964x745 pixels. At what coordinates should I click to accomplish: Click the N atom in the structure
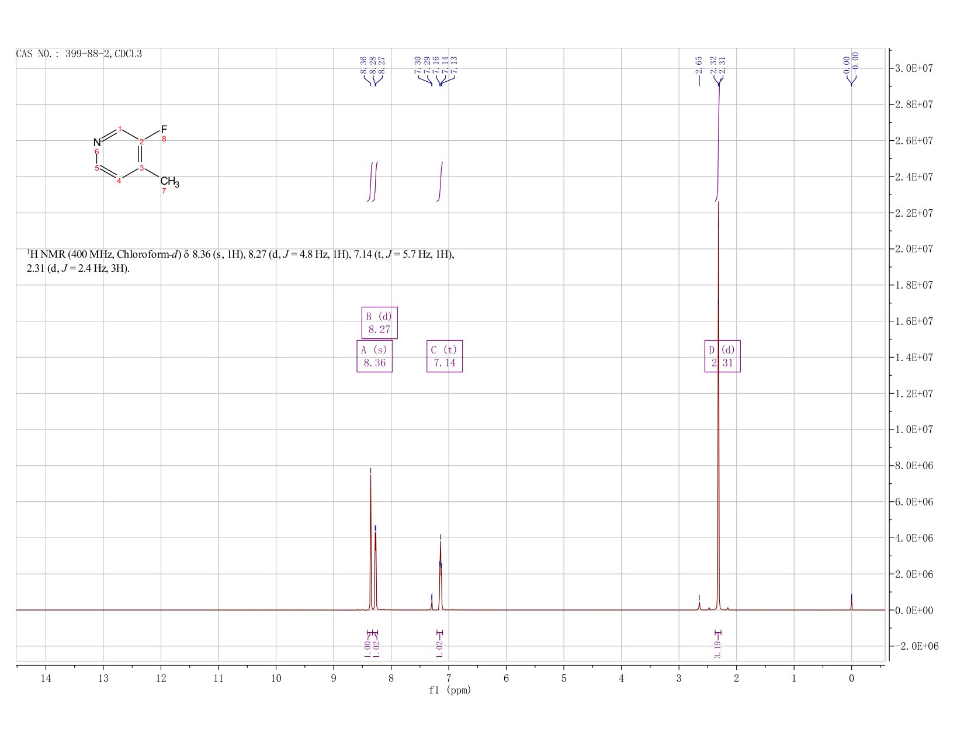pyautogui.click(x=97, y=143)
